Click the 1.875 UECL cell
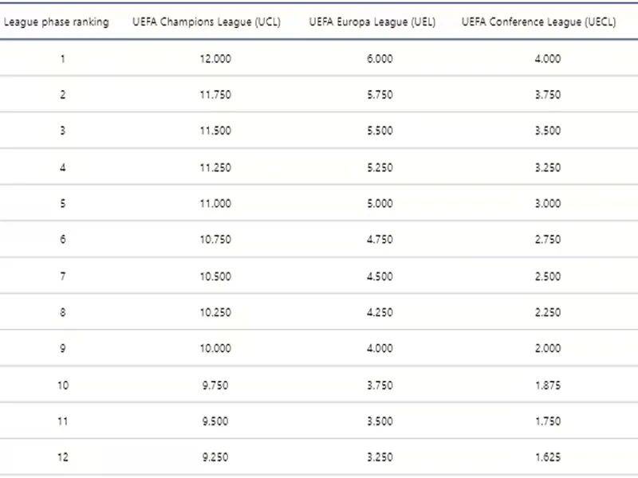This screenshot has width=638, height=478. pyautogui.click(x=548, y=385)
